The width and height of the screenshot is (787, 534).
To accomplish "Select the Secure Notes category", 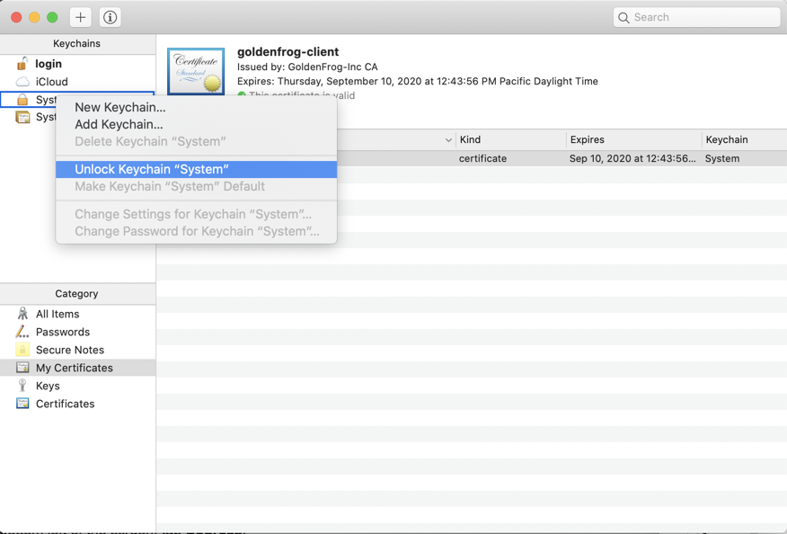I will [x=78, y=350].
